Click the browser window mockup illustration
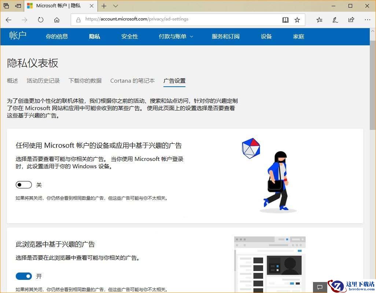 (270, 264)
